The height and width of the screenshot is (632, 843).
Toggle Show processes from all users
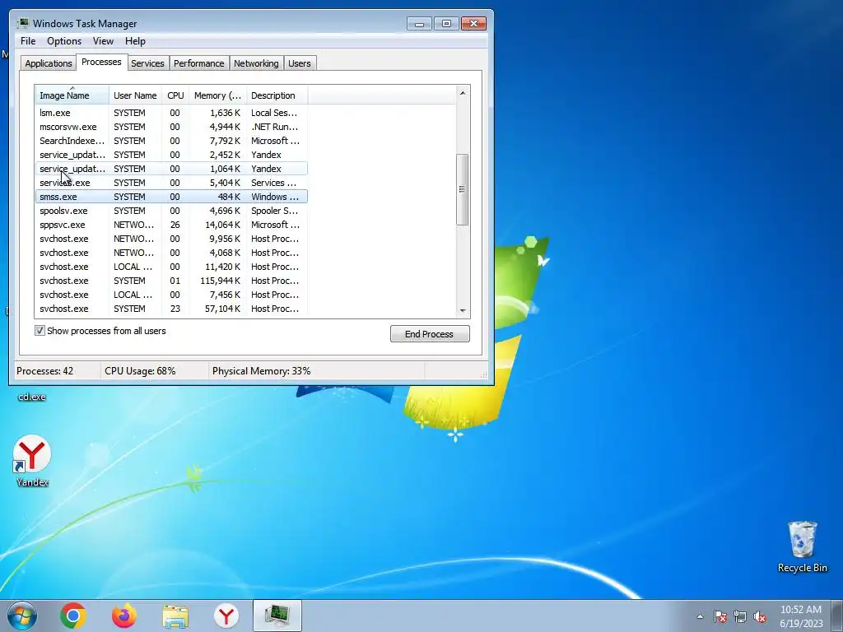(40, 331)
